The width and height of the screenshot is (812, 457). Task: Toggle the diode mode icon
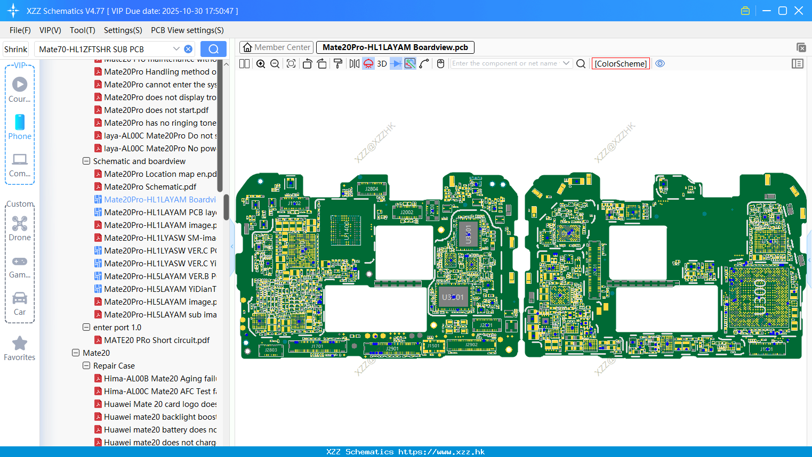396,63
